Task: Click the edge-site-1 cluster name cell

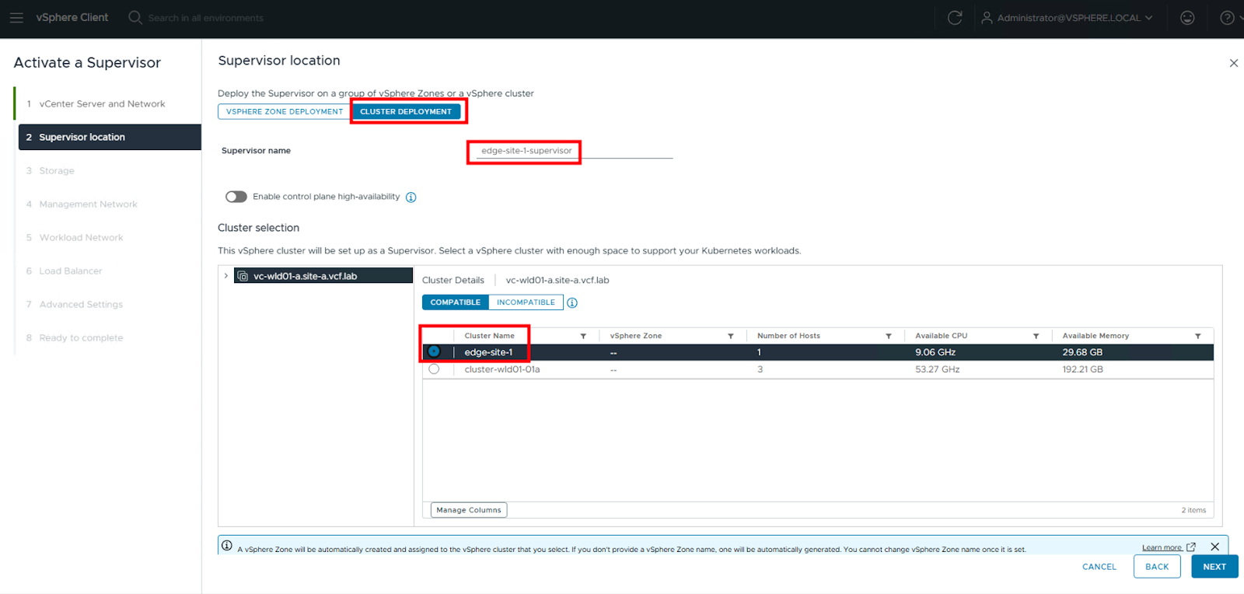Action: 488,352
